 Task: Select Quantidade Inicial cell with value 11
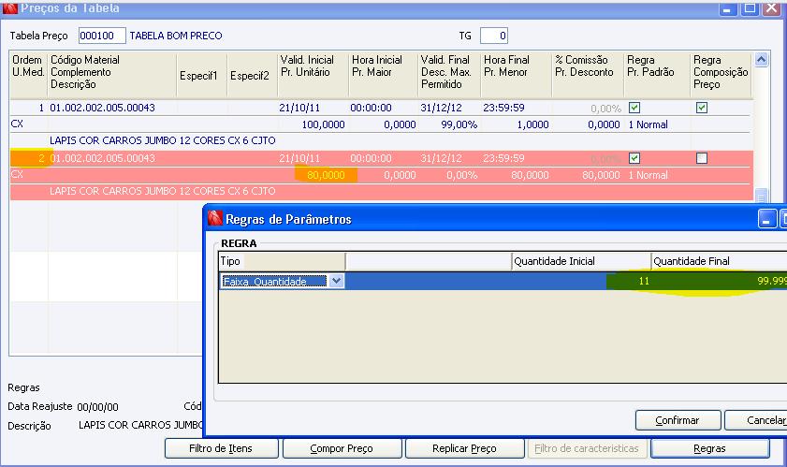point(581,281)
